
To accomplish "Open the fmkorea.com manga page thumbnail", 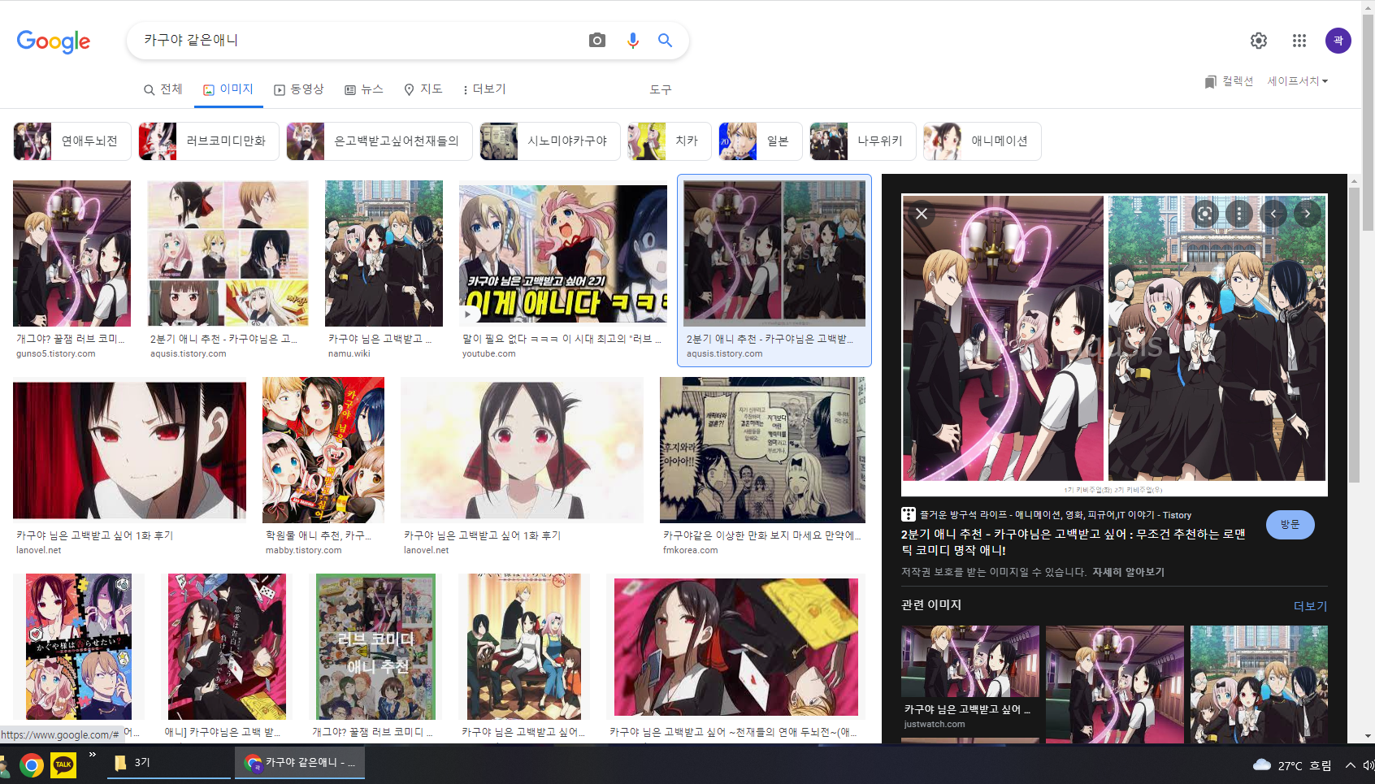I will click(x=762, y=450).
